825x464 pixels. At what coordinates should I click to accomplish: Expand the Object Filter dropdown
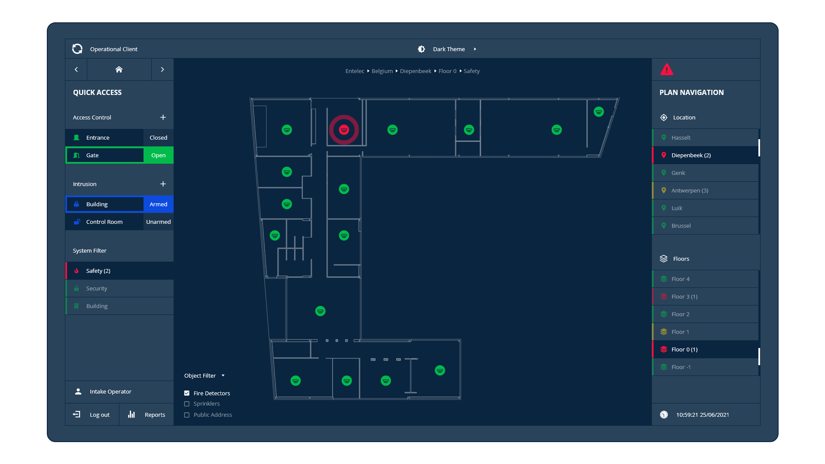(205, 375)
